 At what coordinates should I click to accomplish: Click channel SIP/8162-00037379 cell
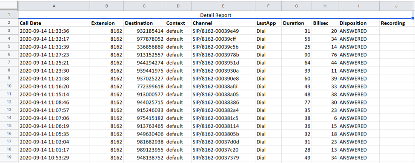[x=223, y=157]
